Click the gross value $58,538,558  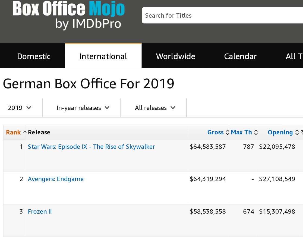(x=207, y=211)
